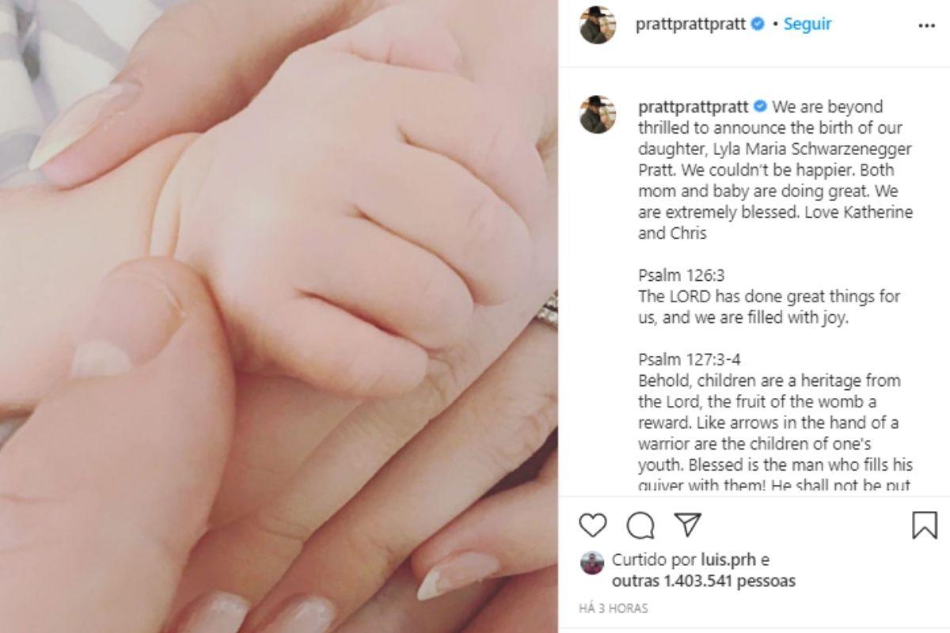This screenshot has width=950, height=633.
Task: Save post with bookmark icon
Action: pyautogui.click(x=925, y=525)
